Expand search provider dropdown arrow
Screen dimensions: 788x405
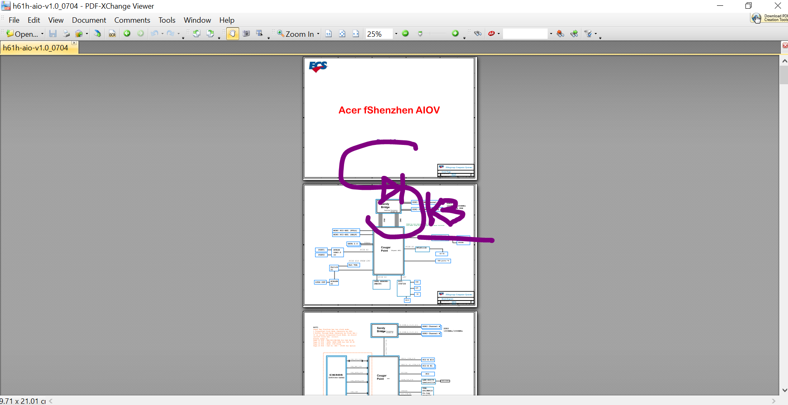(499, 34)
